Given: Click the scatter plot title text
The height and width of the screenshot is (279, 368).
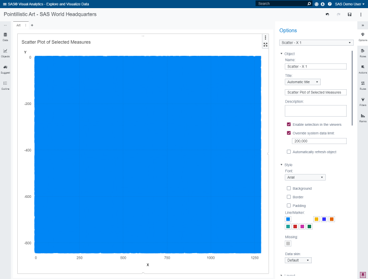Looking at the screenshot, I should point(56,42).
